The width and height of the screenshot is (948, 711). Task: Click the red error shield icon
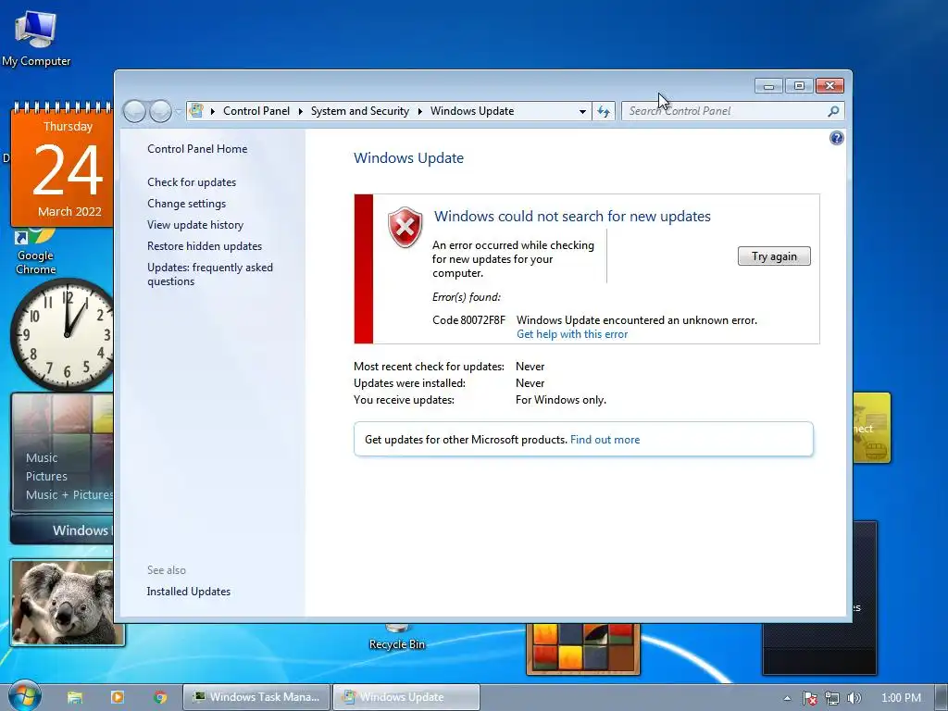(405, 228)
